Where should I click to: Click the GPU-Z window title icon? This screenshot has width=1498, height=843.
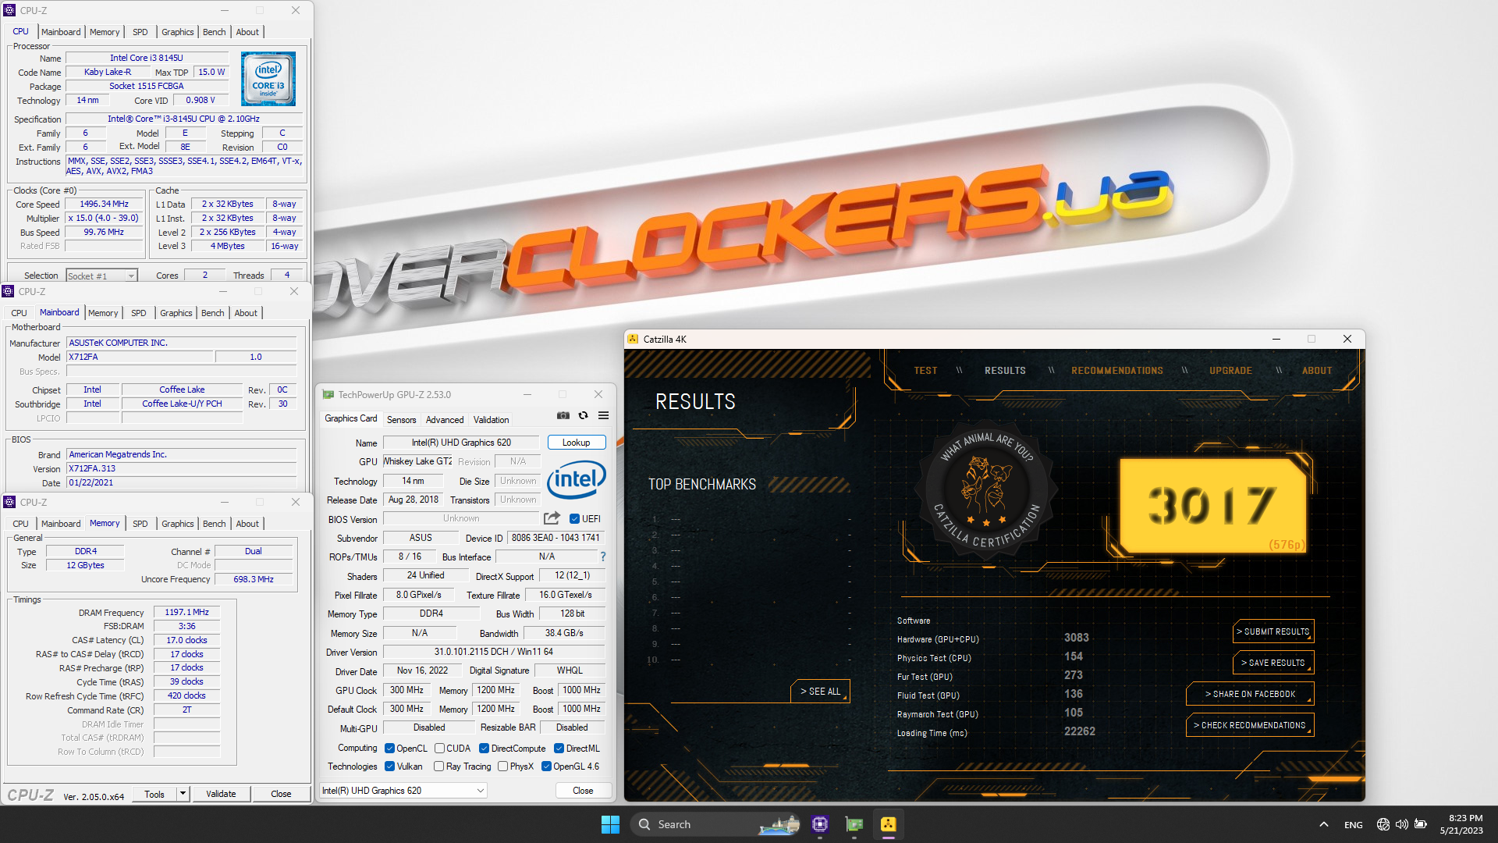click(x=328, y=395)
